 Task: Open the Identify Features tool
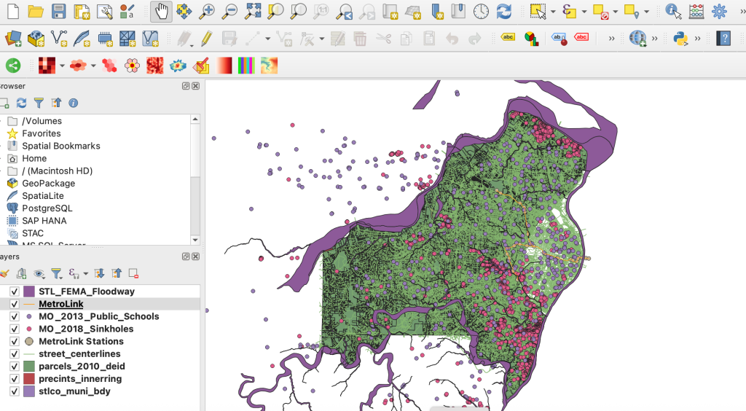tap(674, 12)
